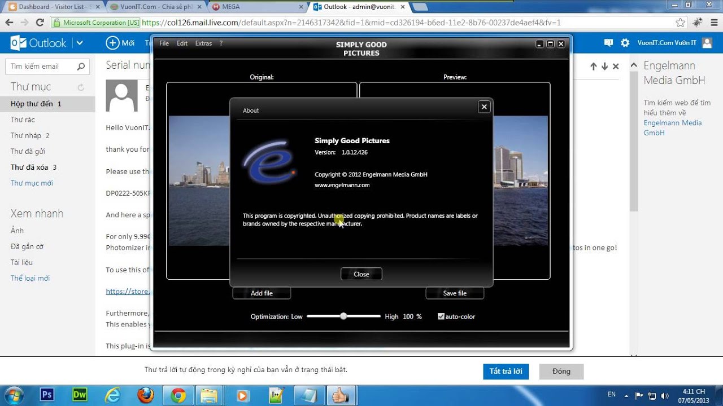This screenshot has width=723, height=406.
Task: Open Firefox from taskbar
Action: tap(145, 395)
